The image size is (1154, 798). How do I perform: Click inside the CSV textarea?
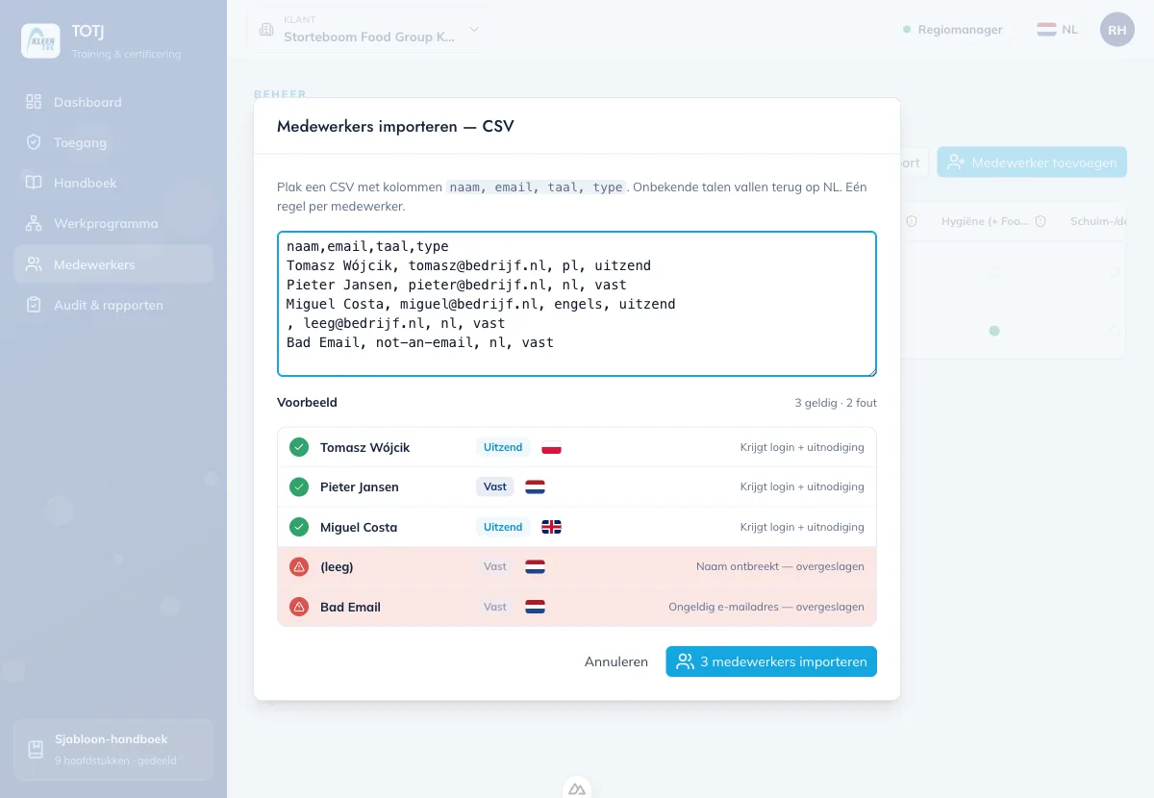pyautogui.click(x=577, y=304)
